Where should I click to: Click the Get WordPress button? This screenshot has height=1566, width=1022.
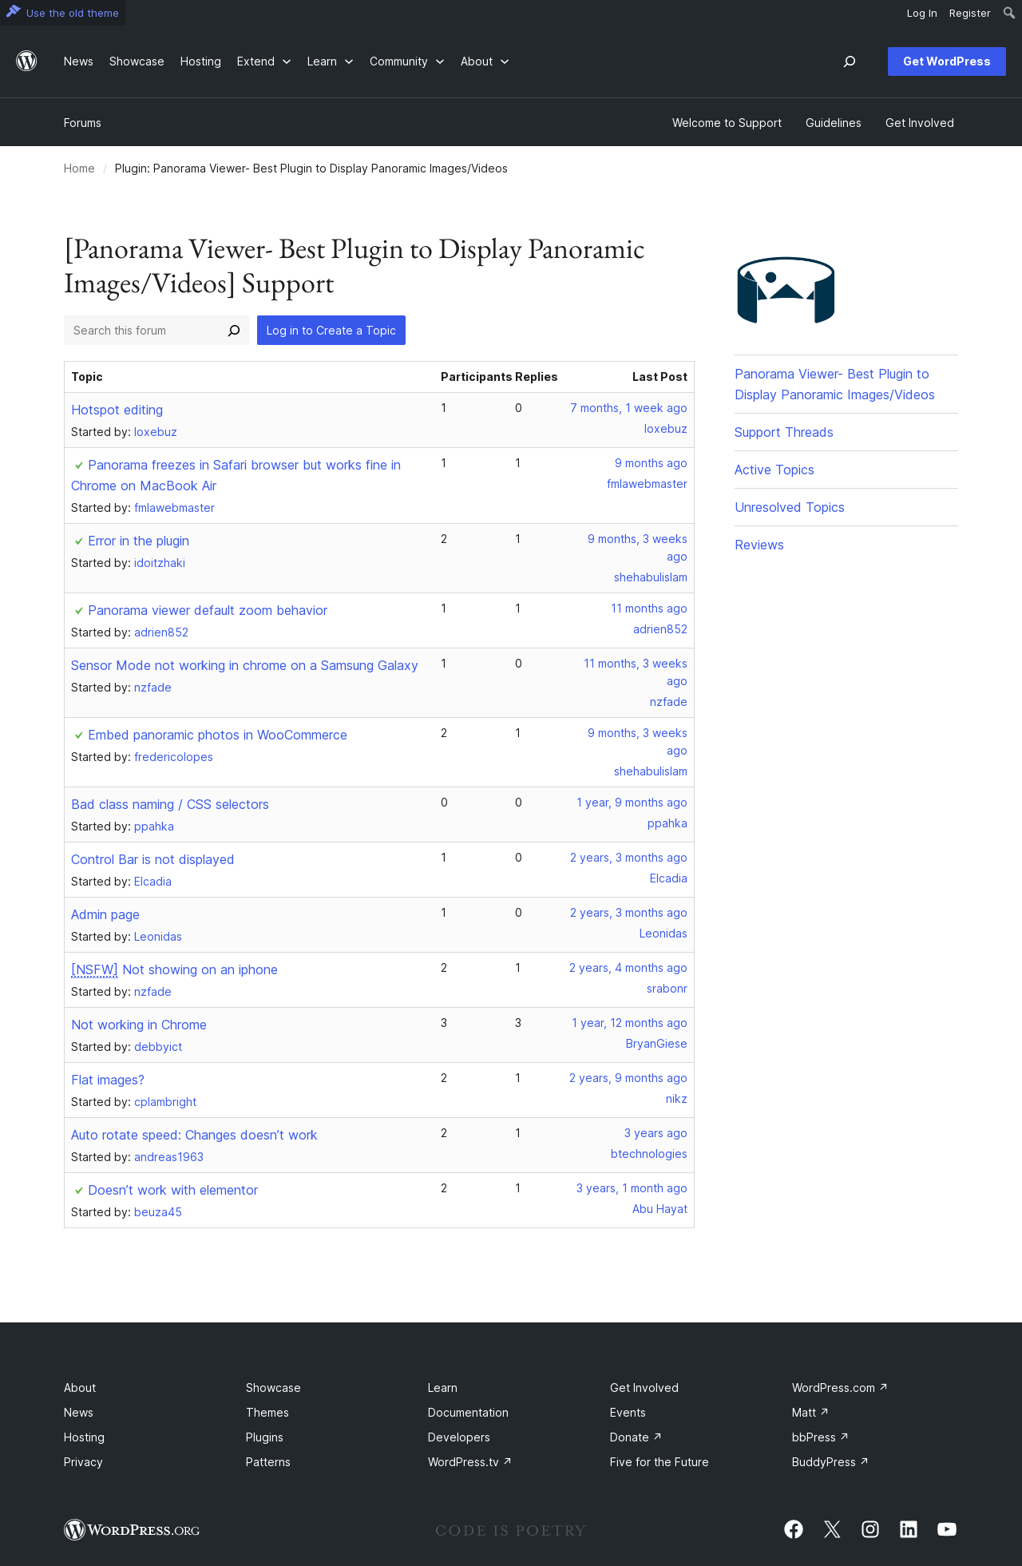point(947,61)
